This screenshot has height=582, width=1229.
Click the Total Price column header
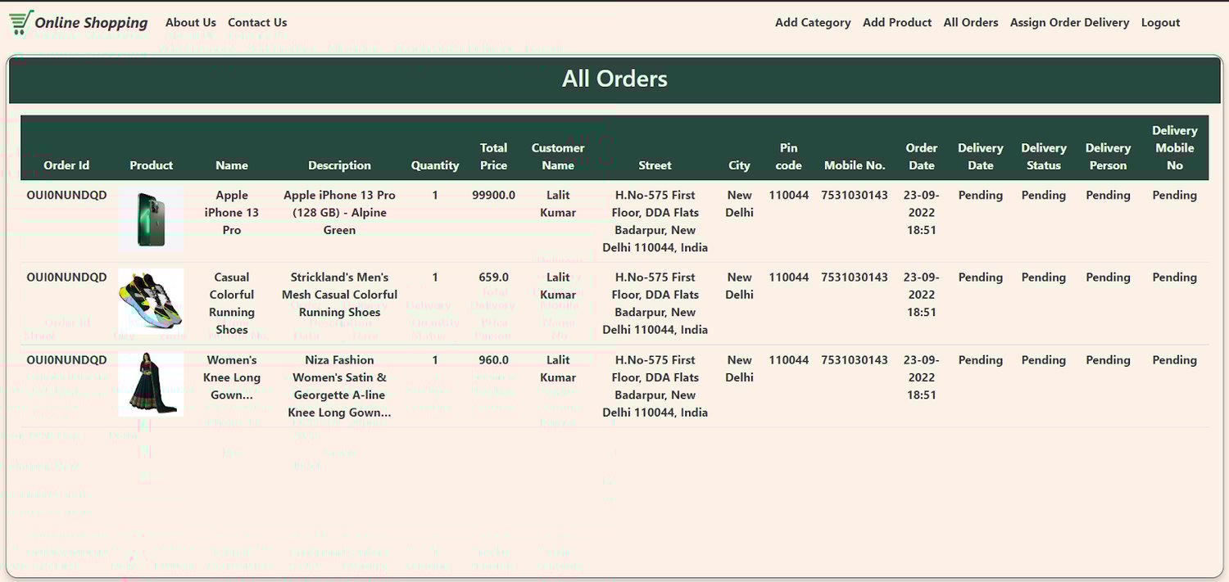[x=493, y=156]
